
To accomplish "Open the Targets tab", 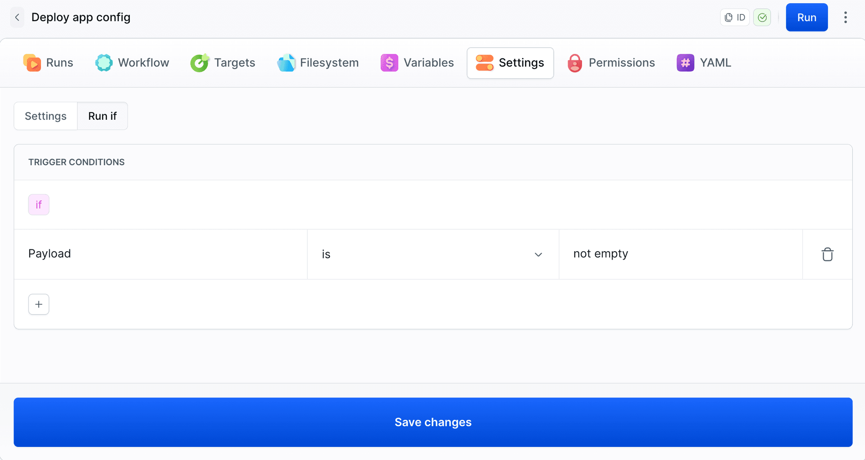I will click(x=223, y=63).
